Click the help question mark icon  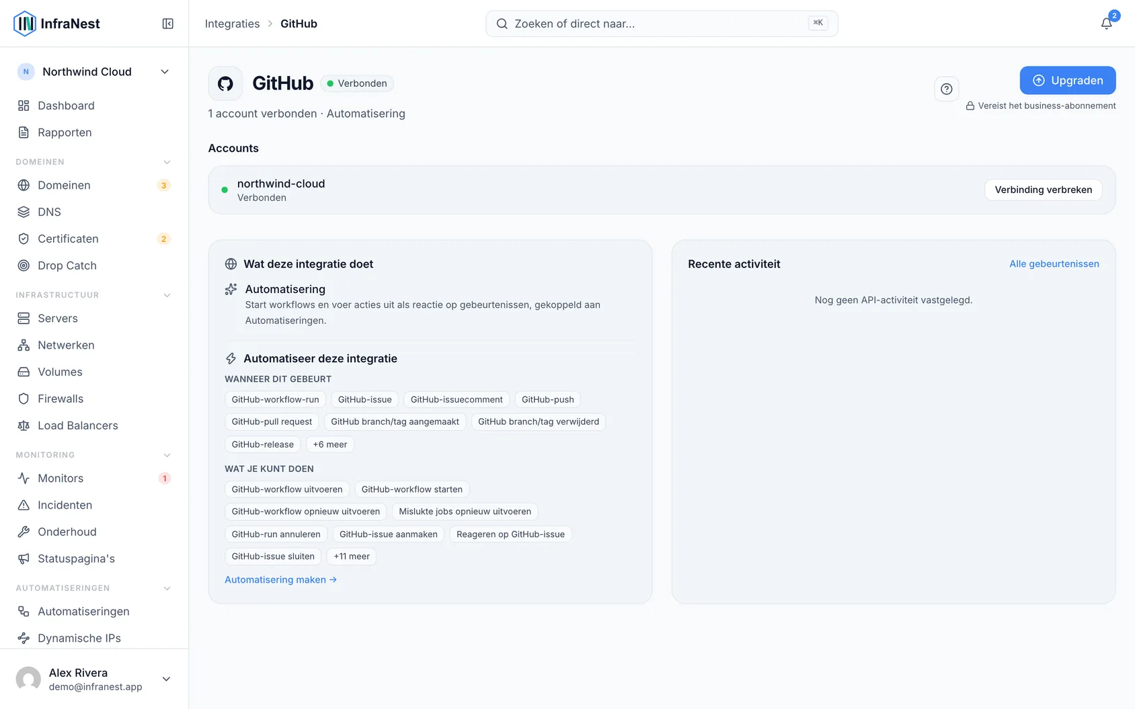pyautogui.click(x=946, y=89)
